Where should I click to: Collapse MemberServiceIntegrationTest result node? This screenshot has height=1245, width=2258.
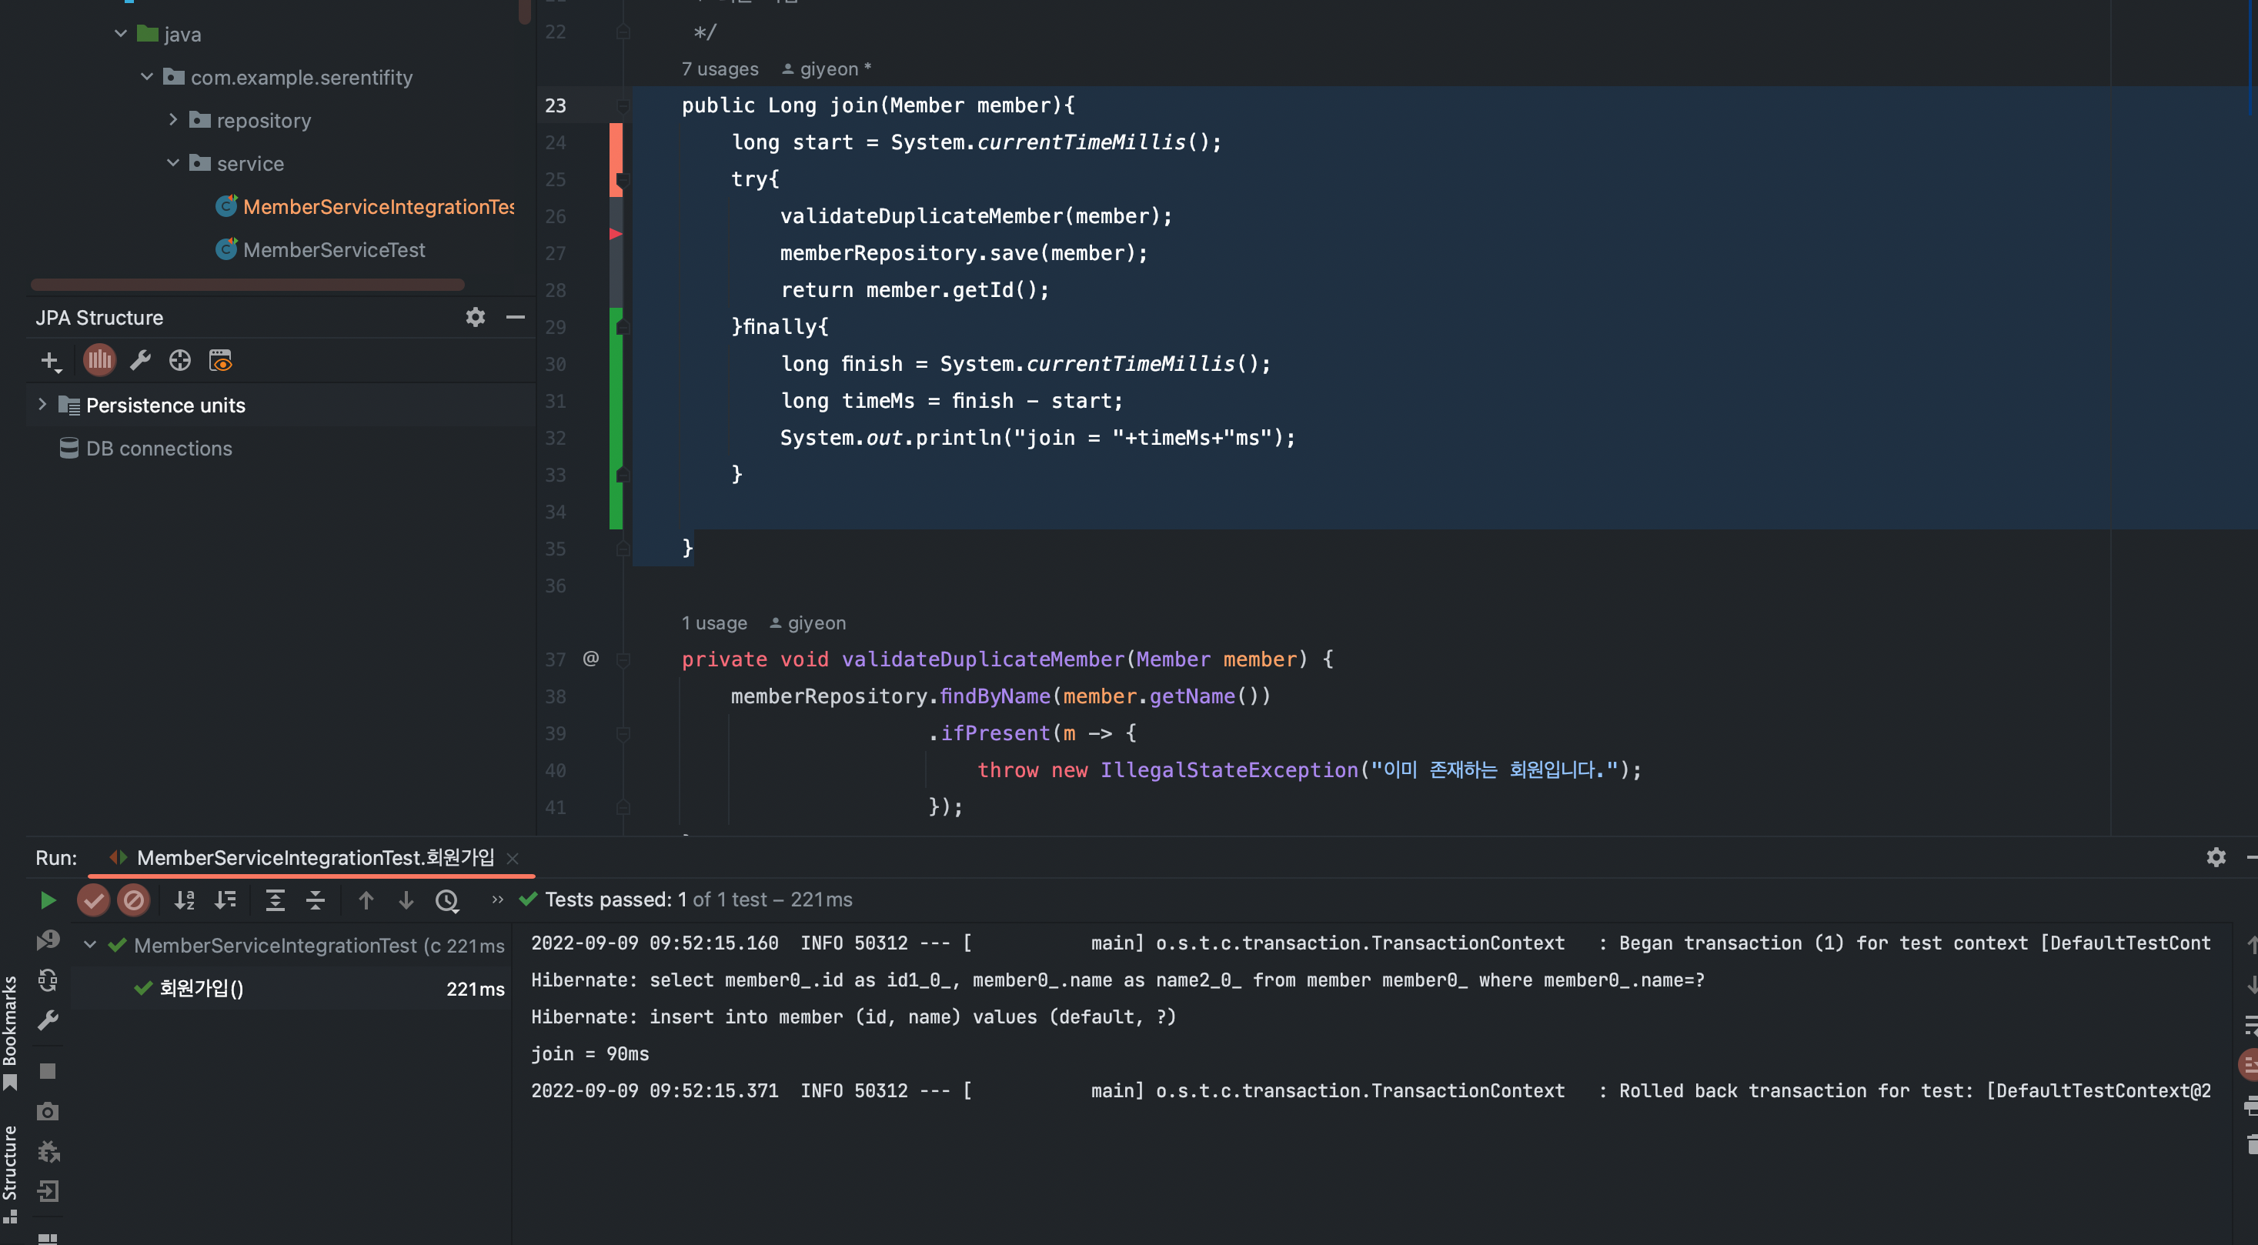point(89,944)
